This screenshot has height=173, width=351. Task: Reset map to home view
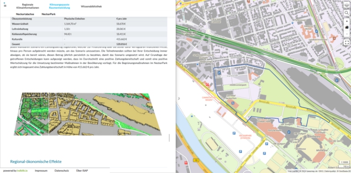(346, 27)
